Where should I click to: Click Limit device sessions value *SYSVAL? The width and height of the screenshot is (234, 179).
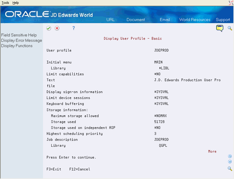(x=161, y=98)
